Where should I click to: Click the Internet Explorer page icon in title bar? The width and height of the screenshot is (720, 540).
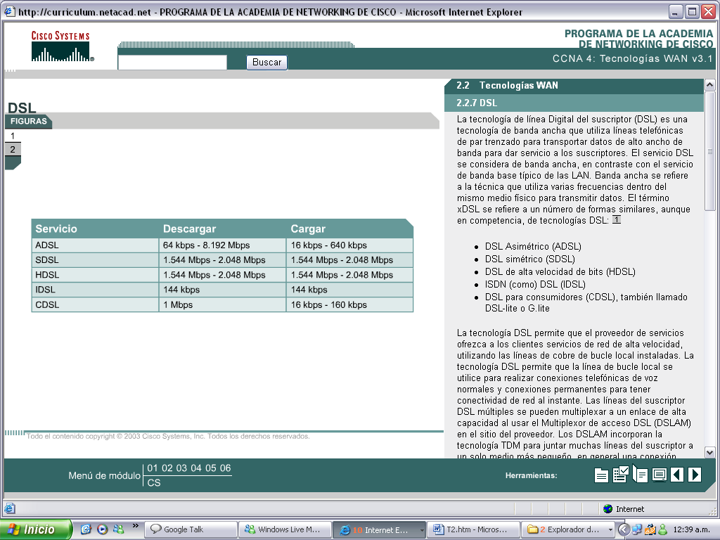9,11
